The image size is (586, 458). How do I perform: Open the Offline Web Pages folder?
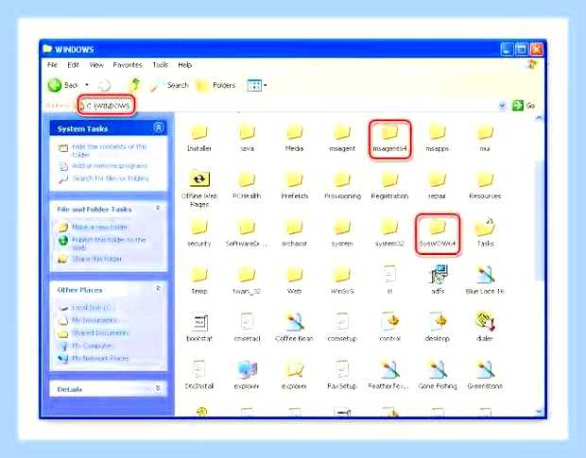(199, 189)
